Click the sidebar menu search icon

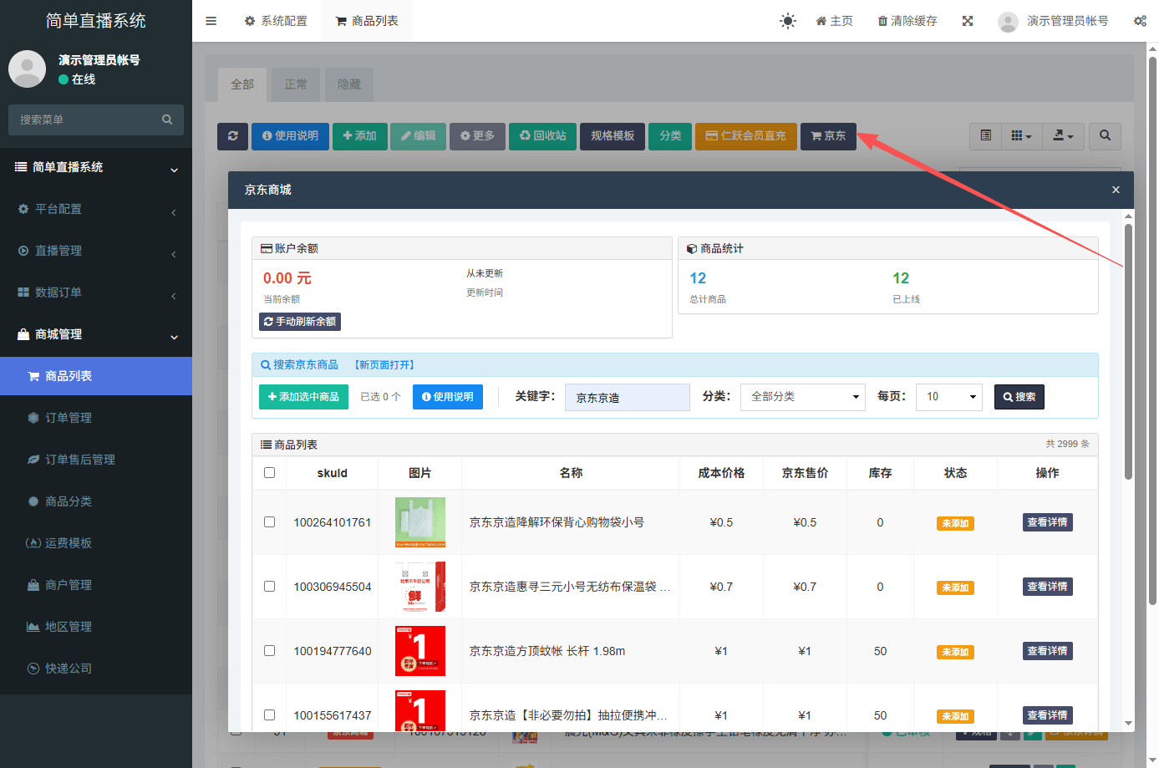click(167, 120)
